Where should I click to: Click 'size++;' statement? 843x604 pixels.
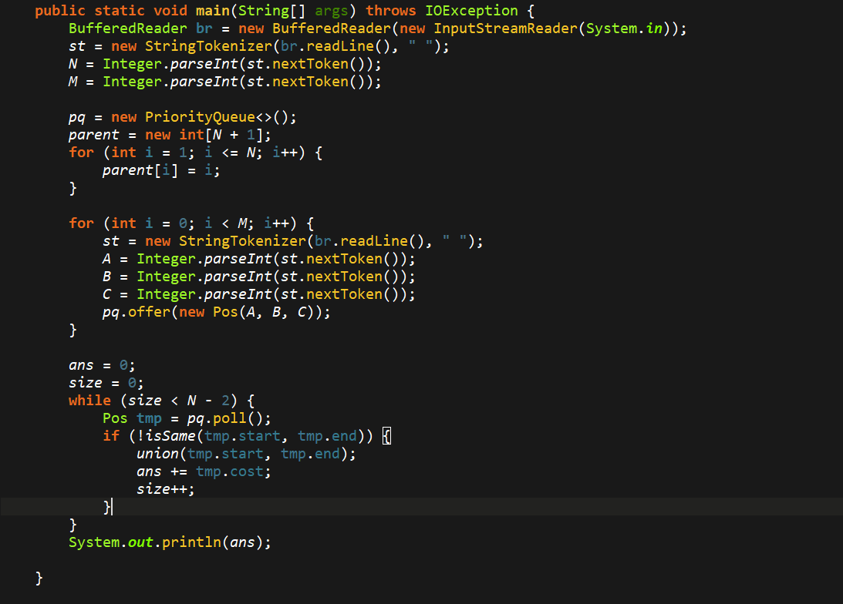point(166,489)
